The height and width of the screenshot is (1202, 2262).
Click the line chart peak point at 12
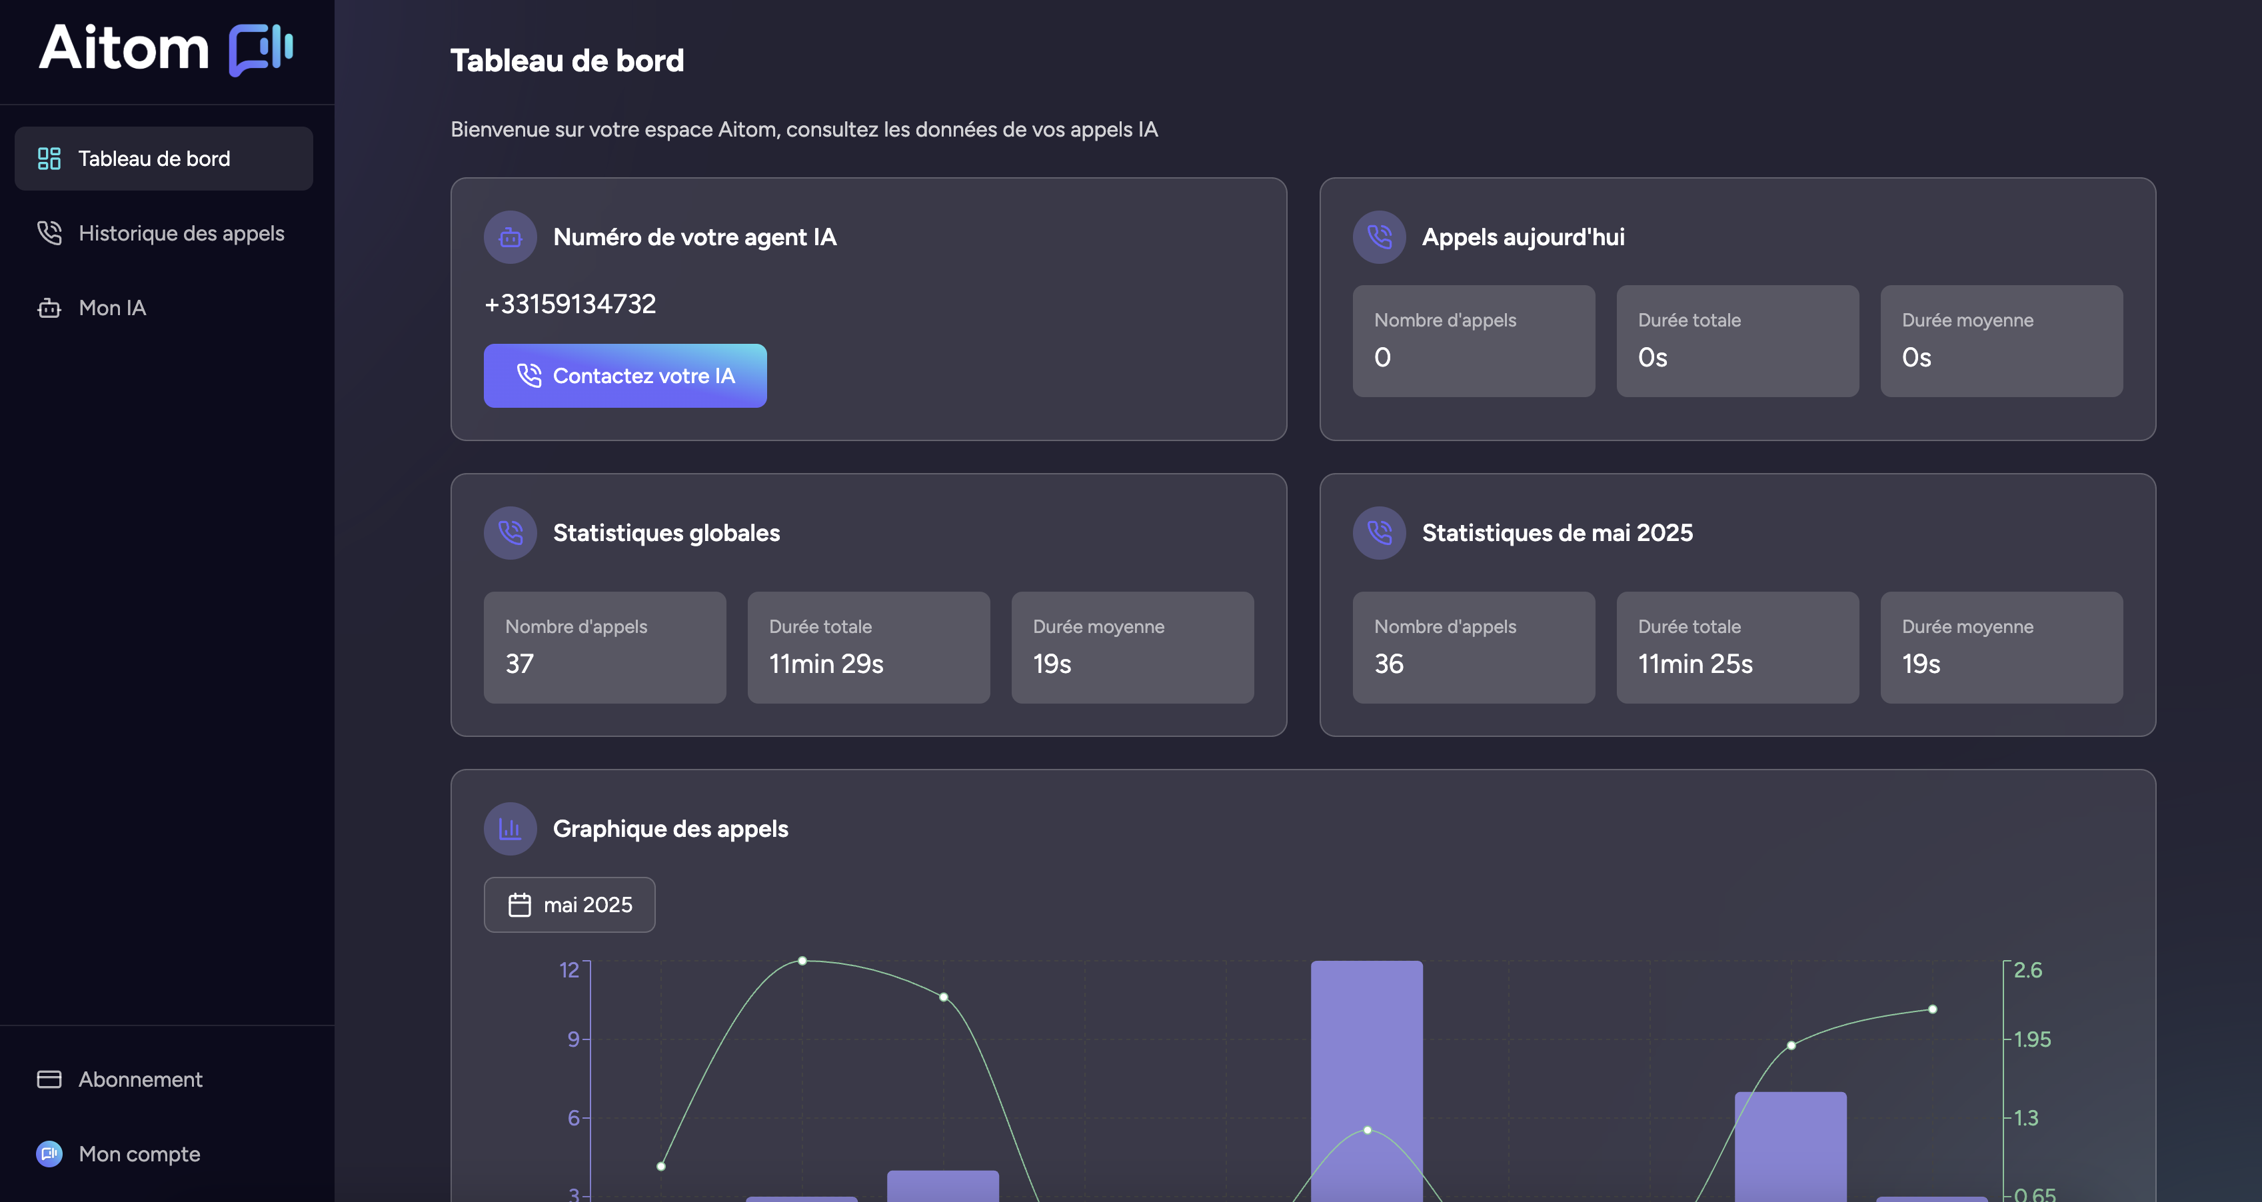point(802,961)
